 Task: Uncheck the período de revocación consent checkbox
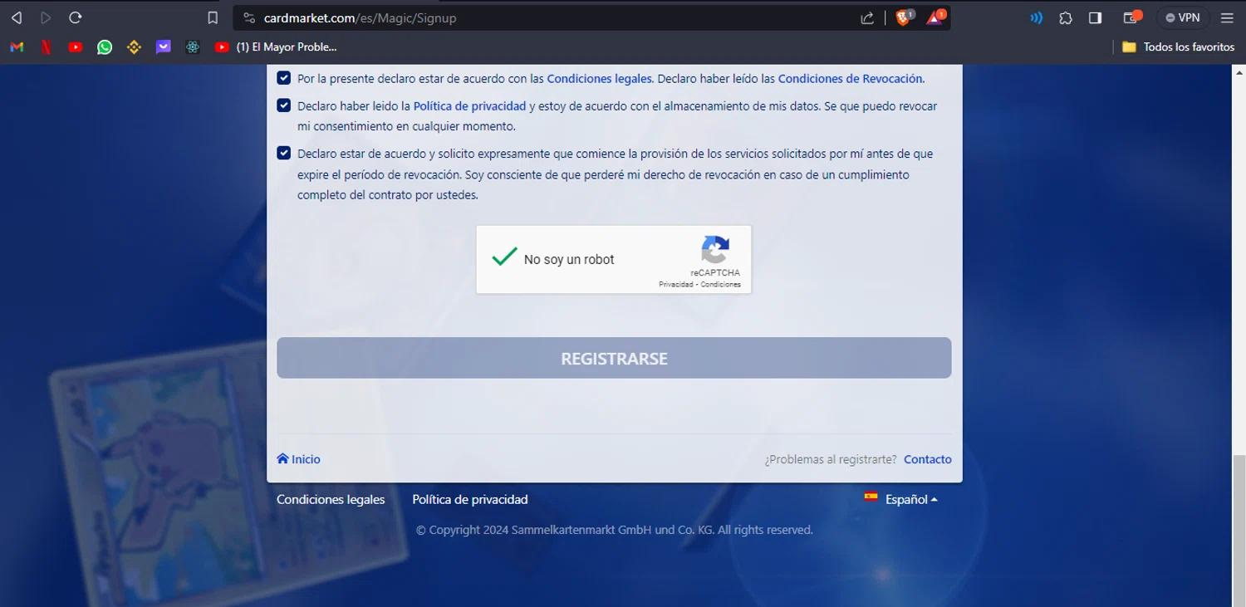283,153
